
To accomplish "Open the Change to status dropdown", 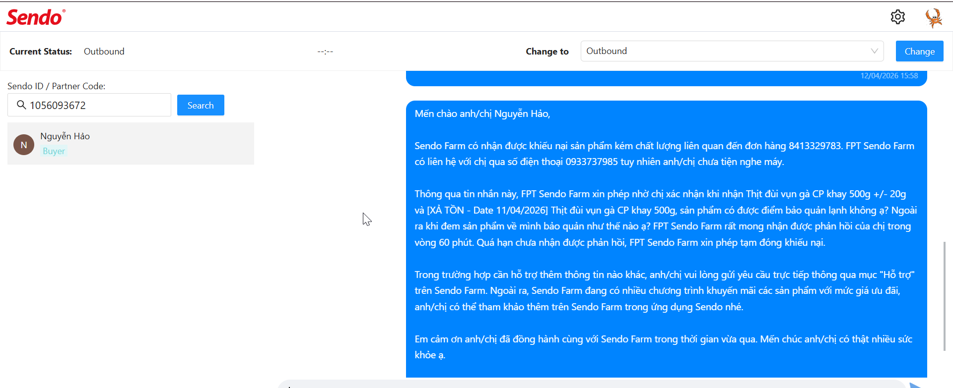I will (732, 51).
